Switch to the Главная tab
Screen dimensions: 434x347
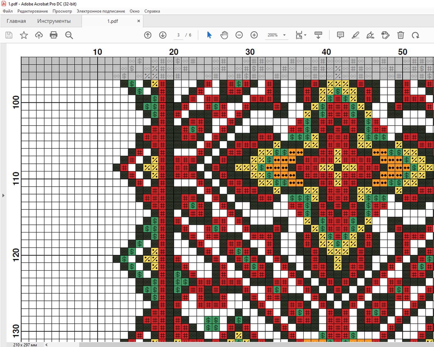coord(16,21)
